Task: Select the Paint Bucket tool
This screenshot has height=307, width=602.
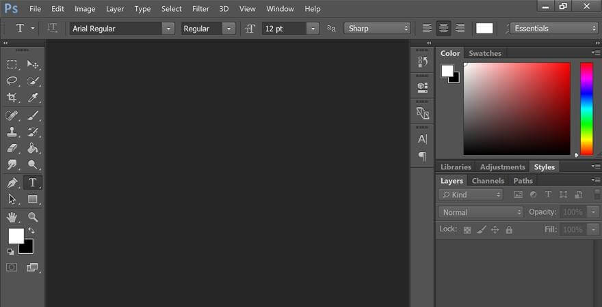Action: pos(33,148)
